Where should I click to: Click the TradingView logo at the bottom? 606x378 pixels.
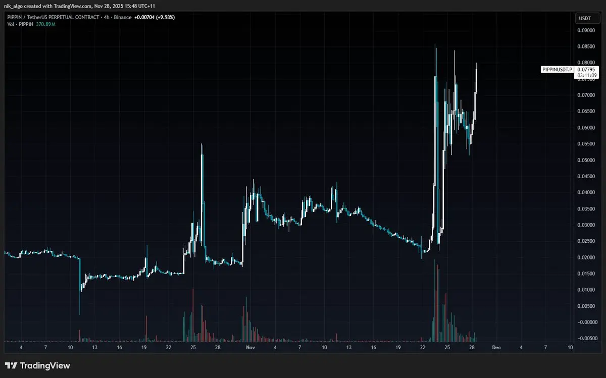(x=38, y=366)
